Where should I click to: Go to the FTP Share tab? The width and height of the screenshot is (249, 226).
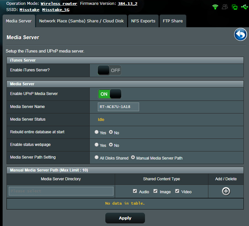pyautogui.click(x=172, y=21)
